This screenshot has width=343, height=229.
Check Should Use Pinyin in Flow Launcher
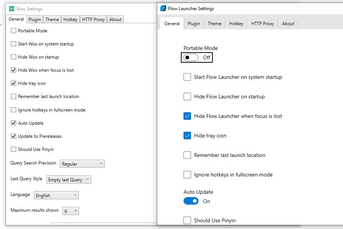click(x=187, y=220)
